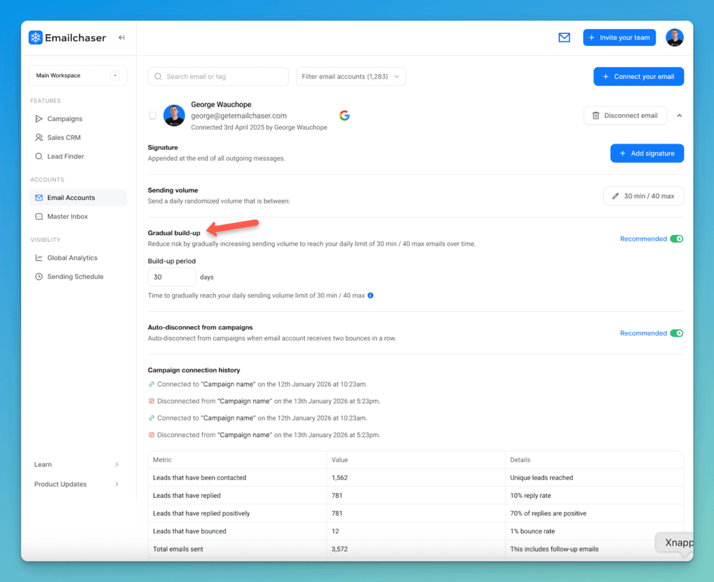Click the Emailchaser snowflake logo

(36, 38)
